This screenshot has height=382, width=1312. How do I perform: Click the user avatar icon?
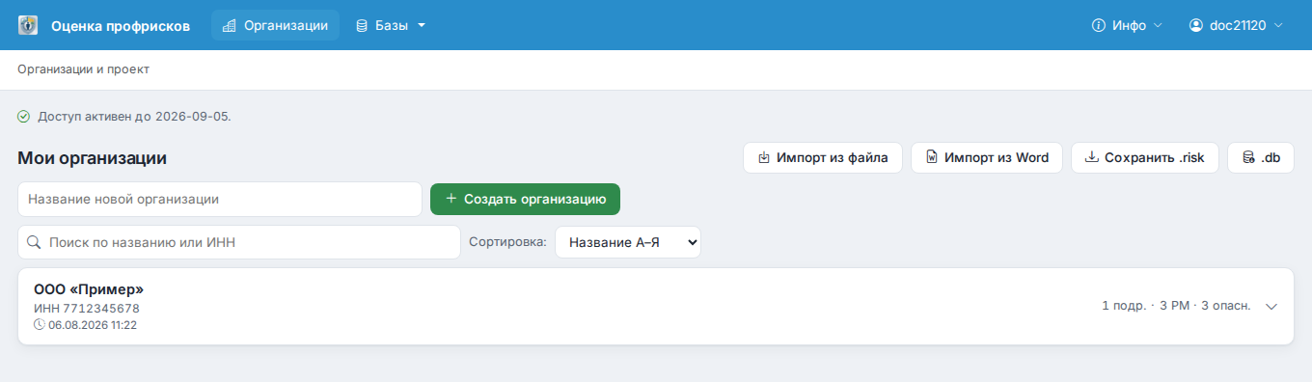tap(1196, 26)
